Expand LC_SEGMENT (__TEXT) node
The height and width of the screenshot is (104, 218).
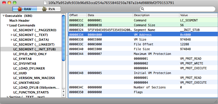[12, 35]
